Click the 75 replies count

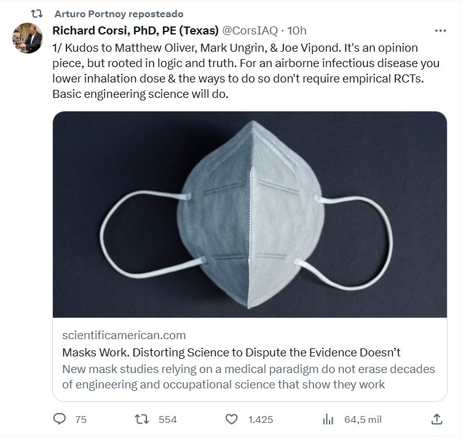[81, 419]
